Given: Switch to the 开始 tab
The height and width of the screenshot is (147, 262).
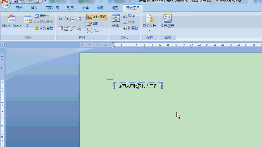Looking at the screenshot, I should 19,8.
